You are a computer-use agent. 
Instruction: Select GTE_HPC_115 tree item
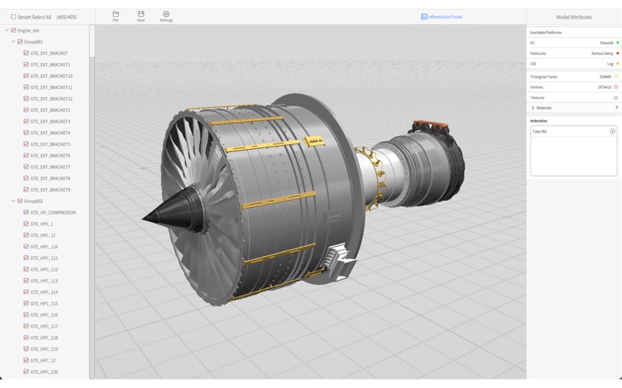pyautogui.click(x=44, y=303)
